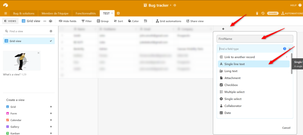
Task: Choose Checkbox field type
Action: pyautogui.click(x=254, y=85)
